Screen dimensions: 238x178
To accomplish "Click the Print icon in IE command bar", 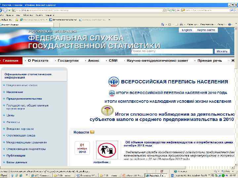I will (x=181, y=24).
